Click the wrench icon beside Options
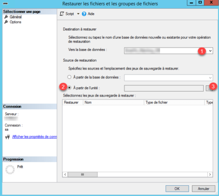The image size is (219, 196). (x=6, y=22)
